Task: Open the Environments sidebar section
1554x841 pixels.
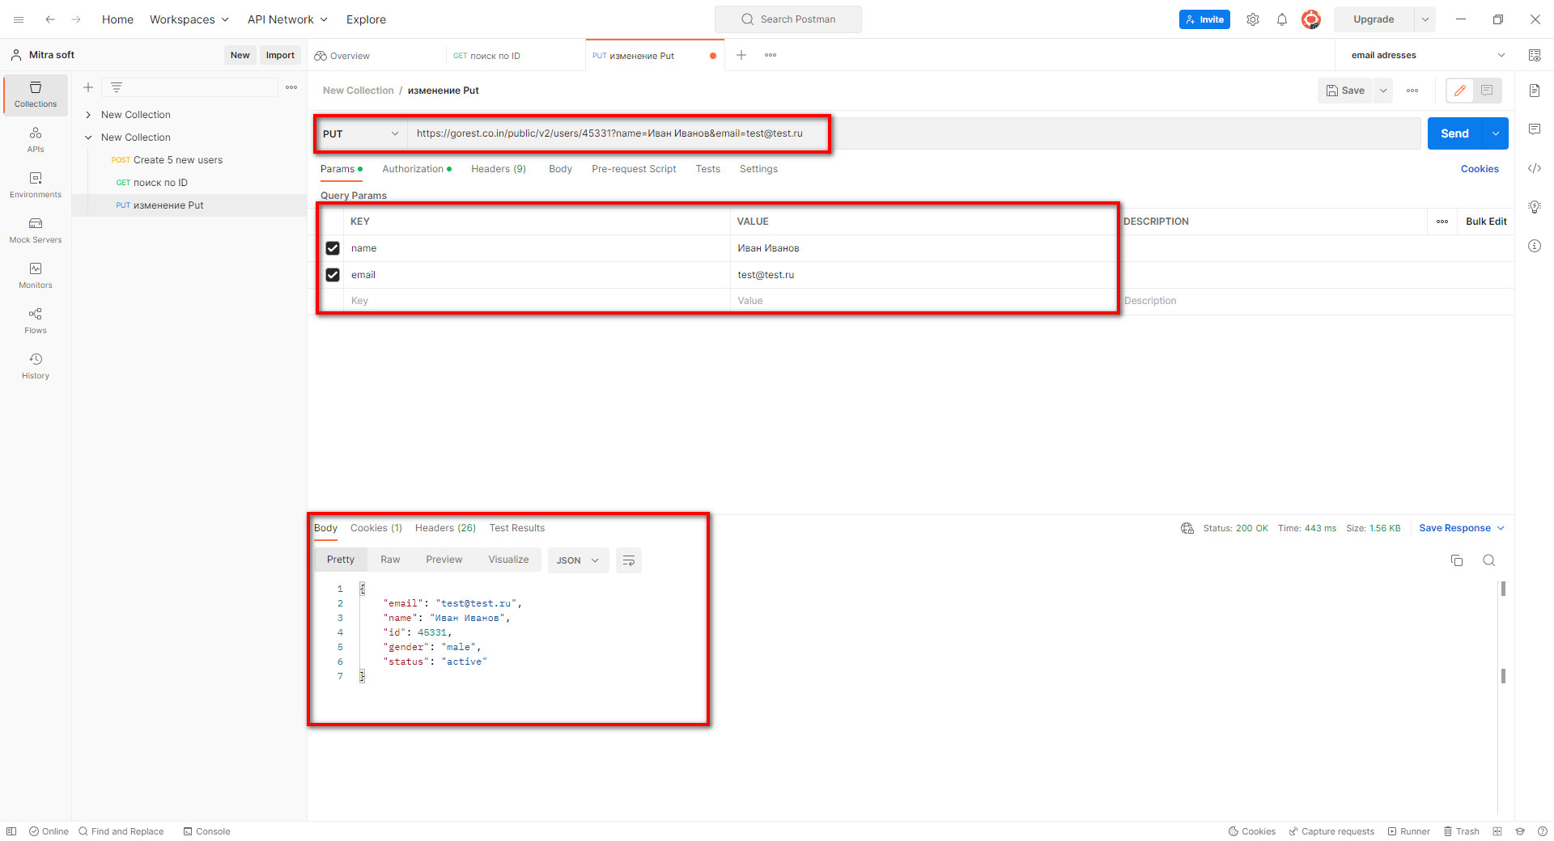Action: (36, 185)
